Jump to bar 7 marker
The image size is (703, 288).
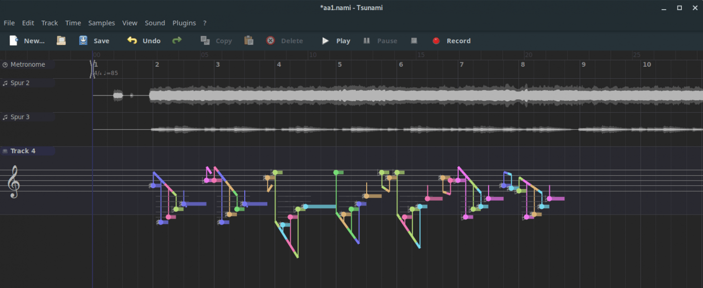[x=462, y=64]
